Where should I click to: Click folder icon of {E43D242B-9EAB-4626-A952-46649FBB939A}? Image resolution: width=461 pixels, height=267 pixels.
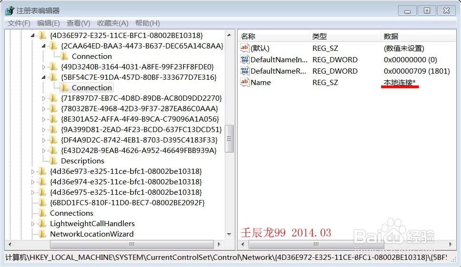pos(53,151)
